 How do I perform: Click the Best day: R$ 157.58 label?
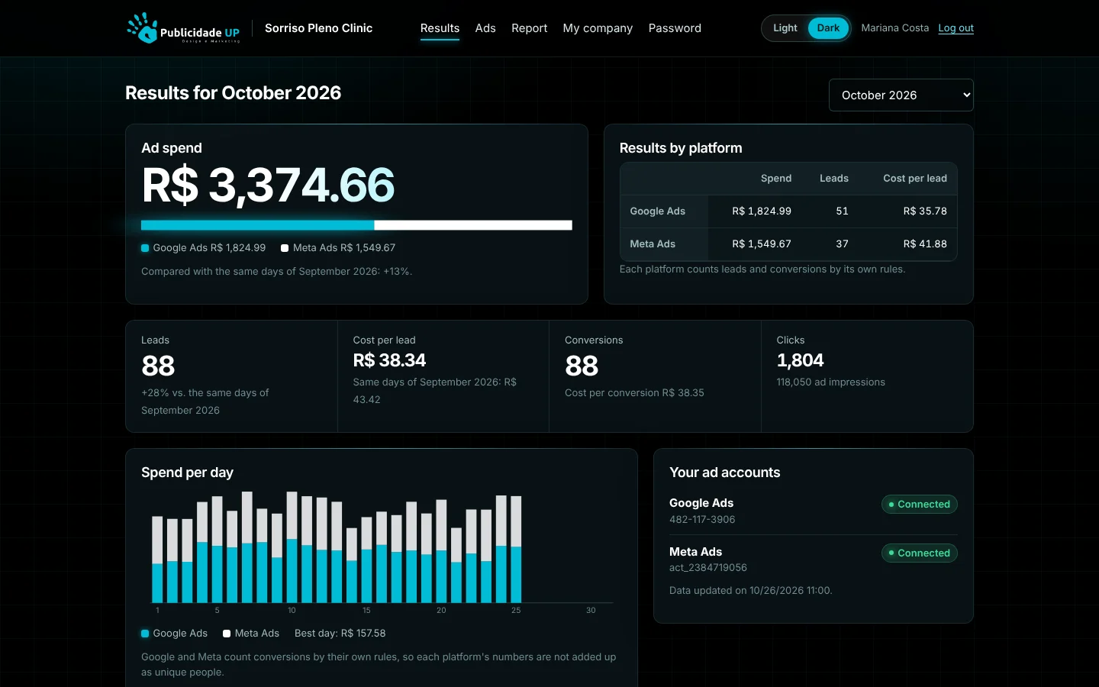pyautogui.click(x=340, y=634)
